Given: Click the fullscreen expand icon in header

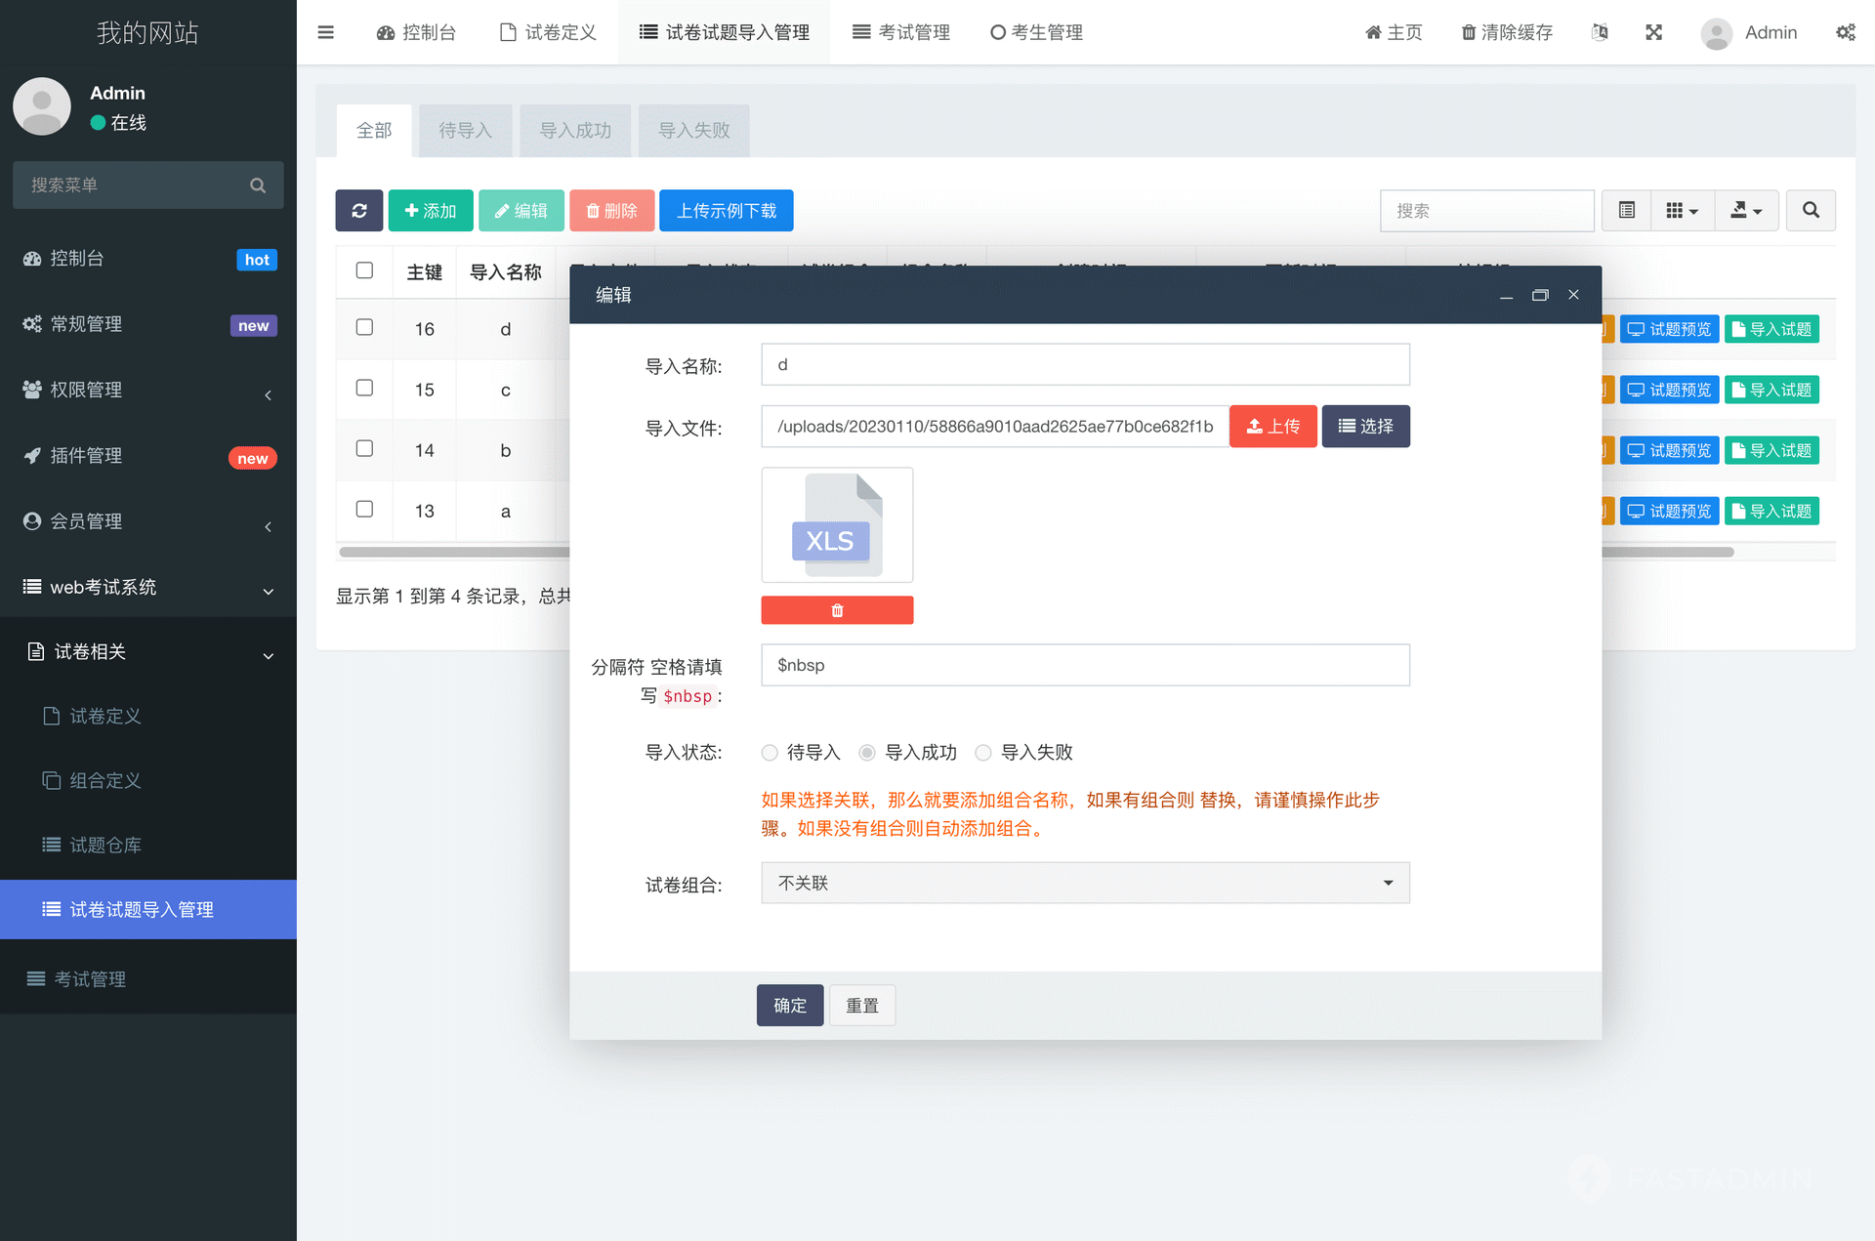Looking at the screenshot, I should click(x=1653, y=32).
